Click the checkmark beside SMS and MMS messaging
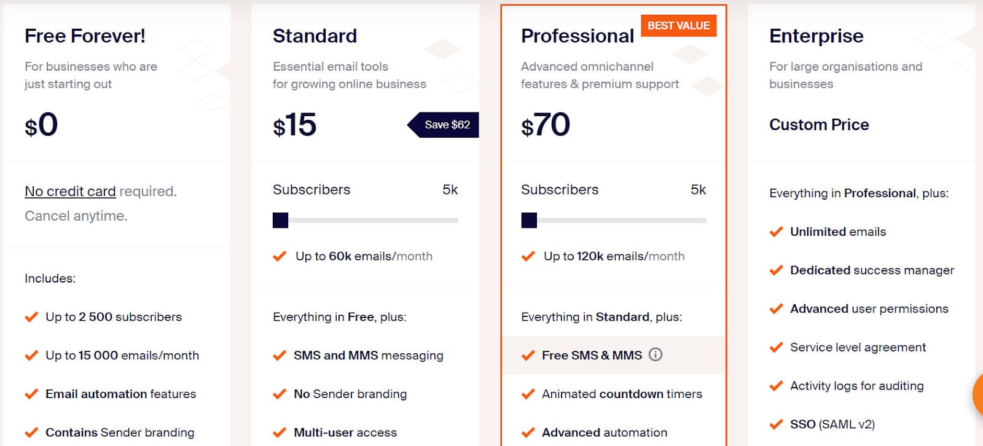Image resolution: width=983 pixels, height=446 pixels. click(280, 355)
